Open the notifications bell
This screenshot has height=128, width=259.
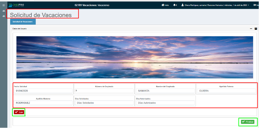tap(175, 5)
